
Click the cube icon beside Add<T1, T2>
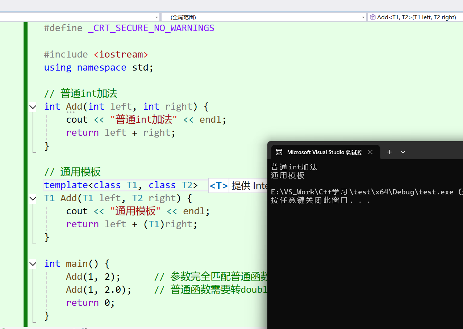372,17
